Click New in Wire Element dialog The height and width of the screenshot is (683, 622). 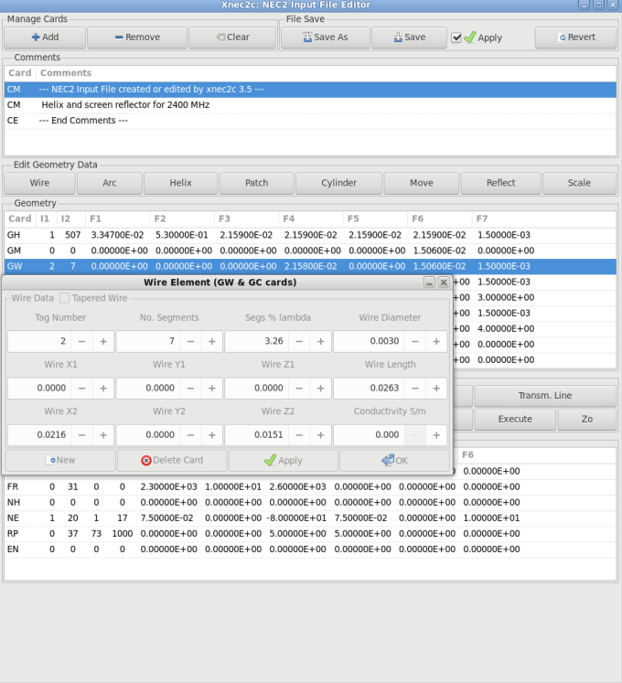pyautogui.click(x=60, y=461)
